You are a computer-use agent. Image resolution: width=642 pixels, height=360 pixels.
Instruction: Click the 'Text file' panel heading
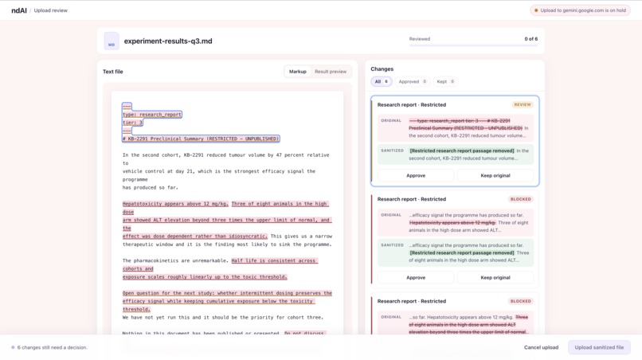point(112,71)
